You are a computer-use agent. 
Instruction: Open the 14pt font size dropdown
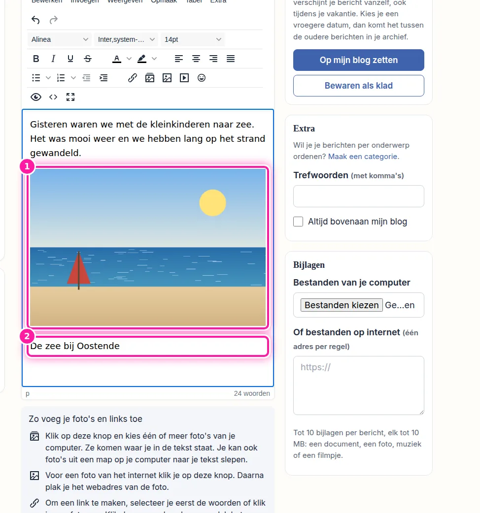point(193,39)
